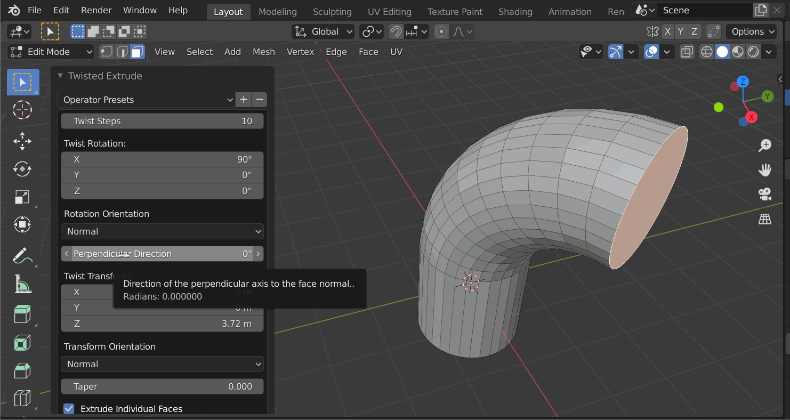Toggle the camera view icon
This screenshot has width=790, height=420.
click(765, 195)
